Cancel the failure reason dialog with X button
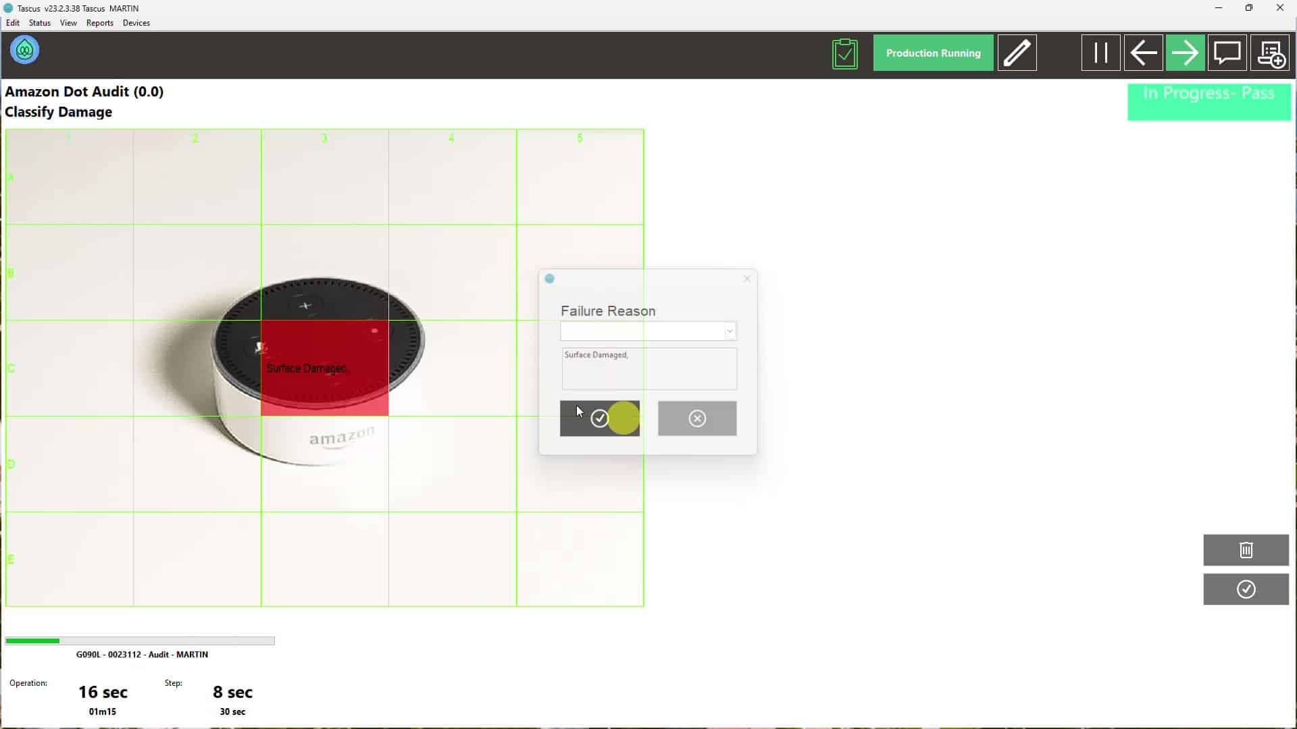 point(697,418)
